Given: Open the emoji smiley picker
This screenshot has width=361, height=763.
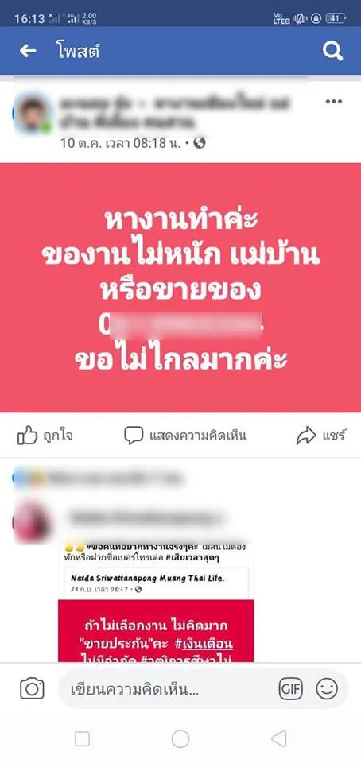Looking at the screenshot, I should click(327, 688).
